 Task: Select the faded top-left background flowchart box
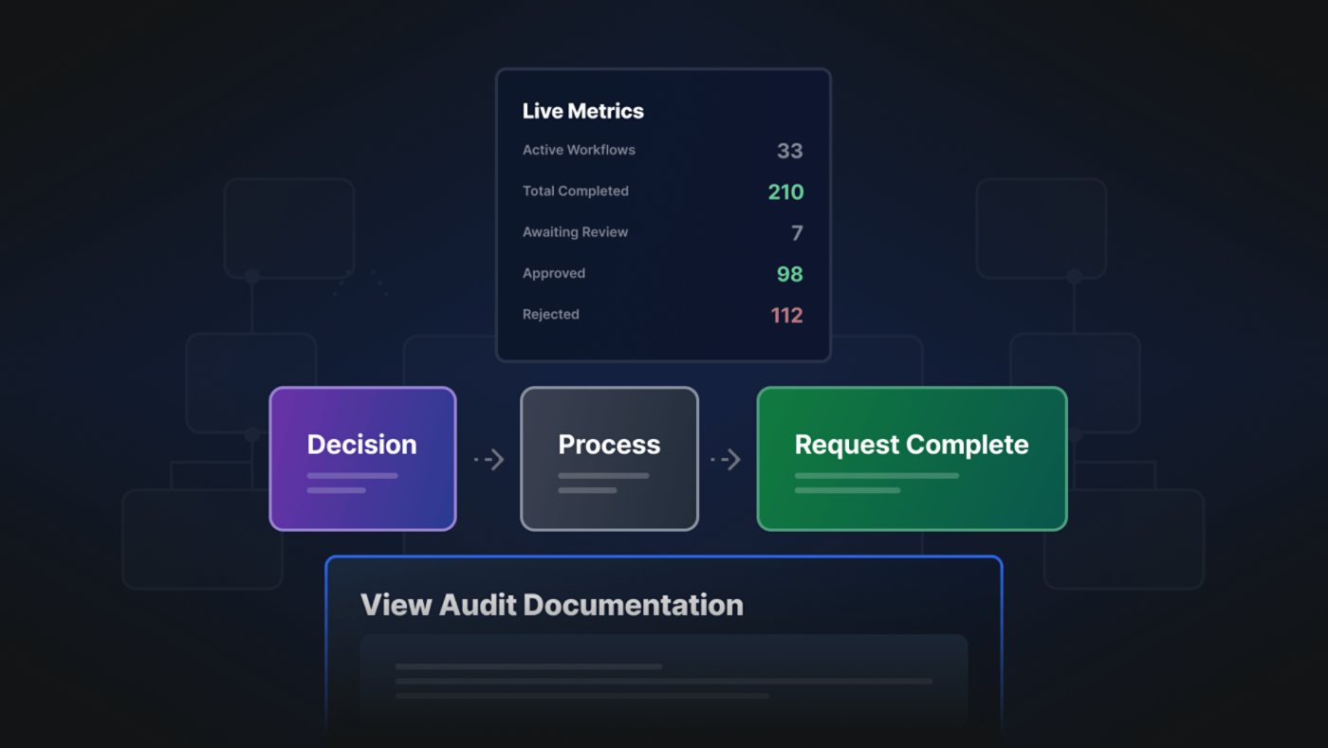[x=288, y=228]
